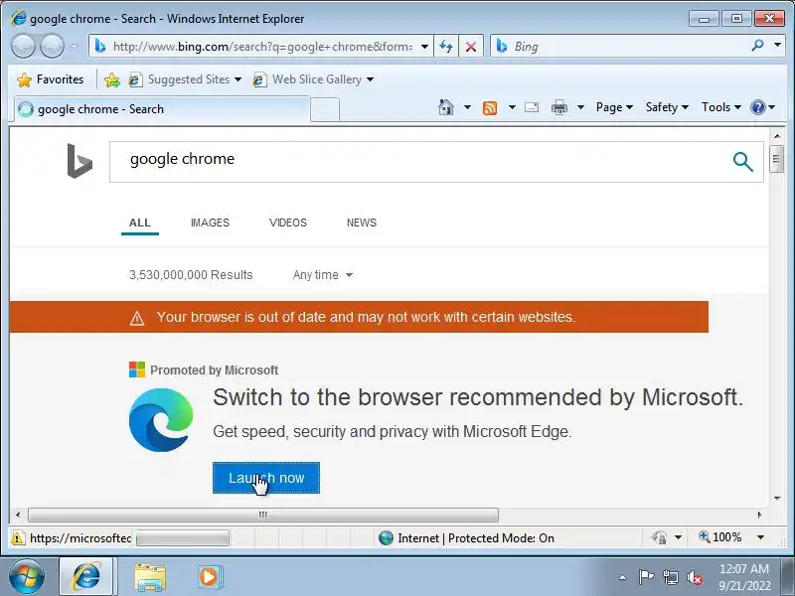
Task: Click 'Promoted by Microsoft' label
Action: 214,371
